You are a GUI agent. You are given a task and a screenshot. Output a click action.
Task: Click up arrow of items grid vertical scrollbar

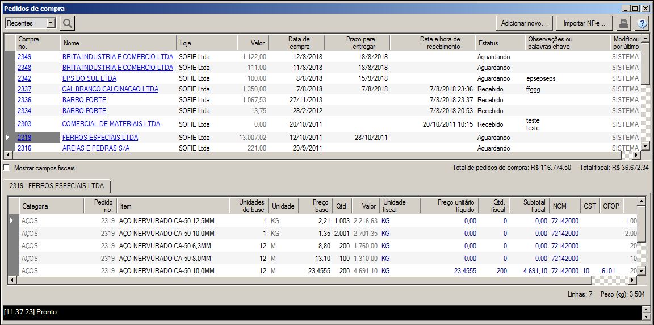[642, 201]
